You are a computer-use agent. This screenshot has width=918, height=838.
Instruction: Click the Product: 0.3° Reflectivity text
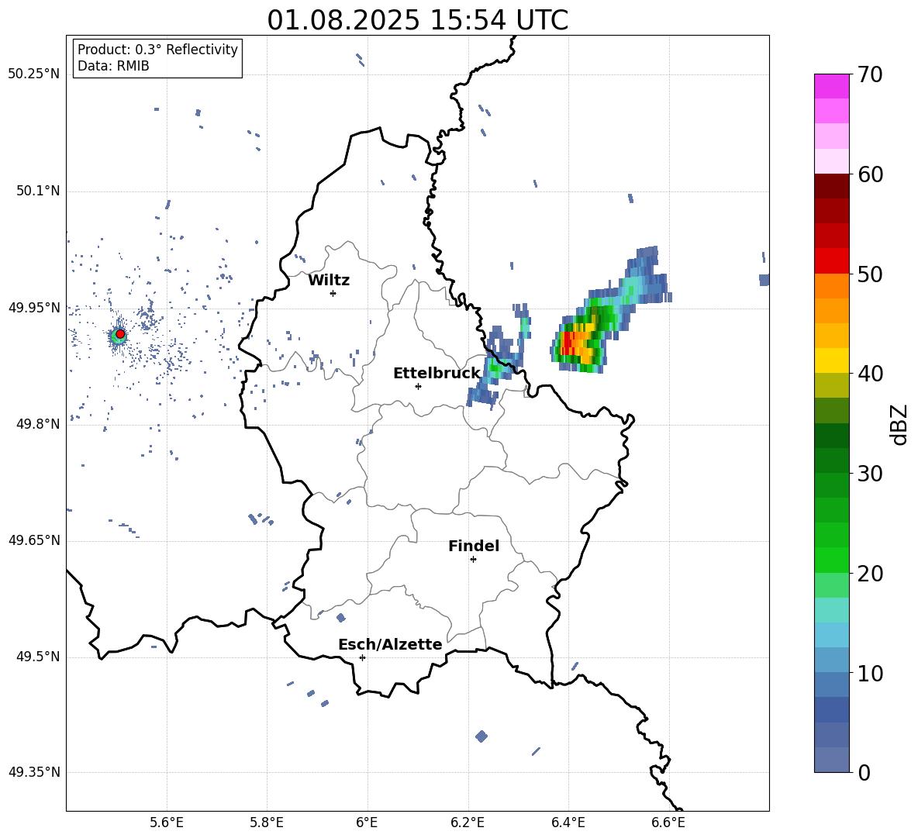click(x=157, y=50)
